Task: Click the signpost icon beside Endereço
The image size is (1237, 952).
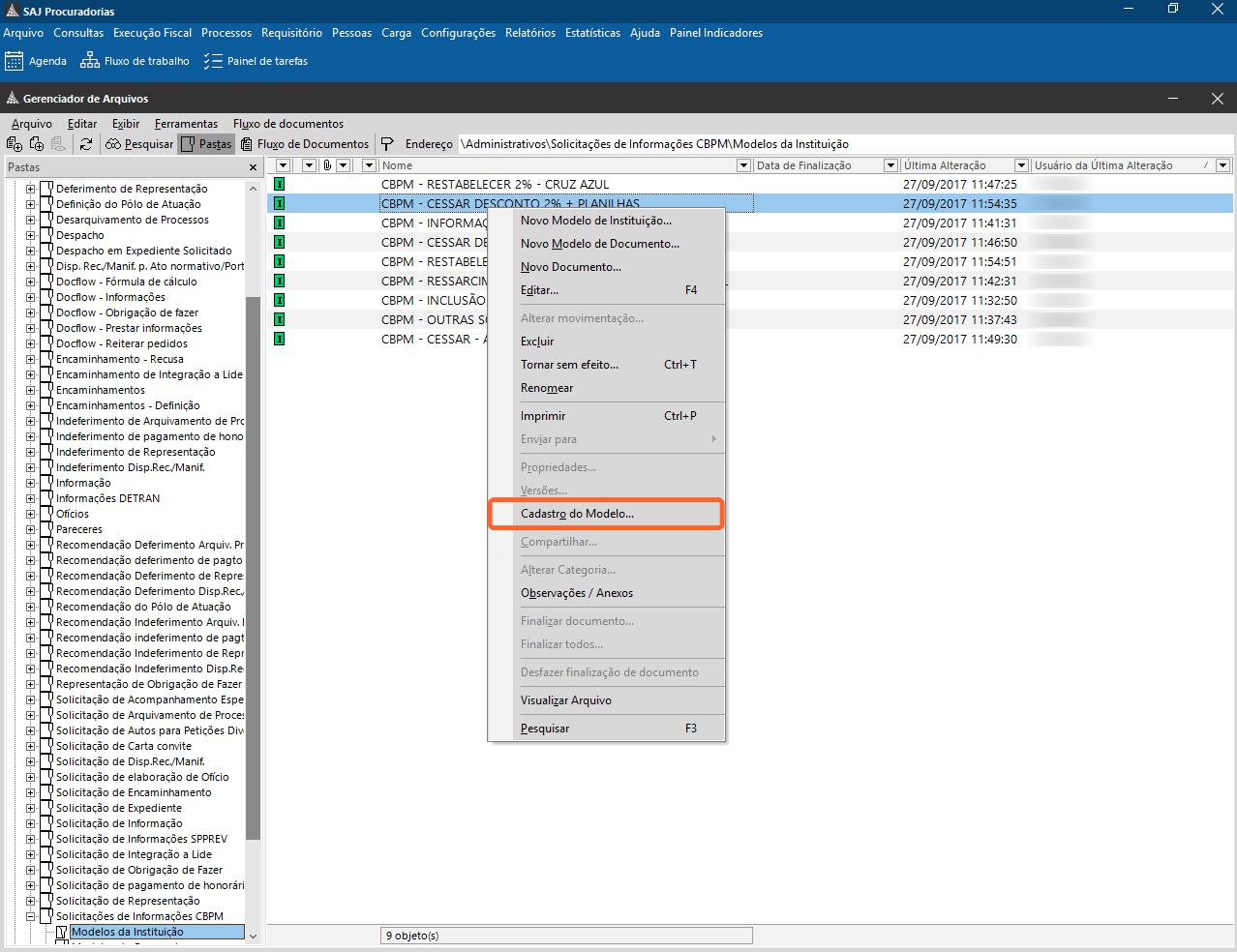Action: point(387,144)
